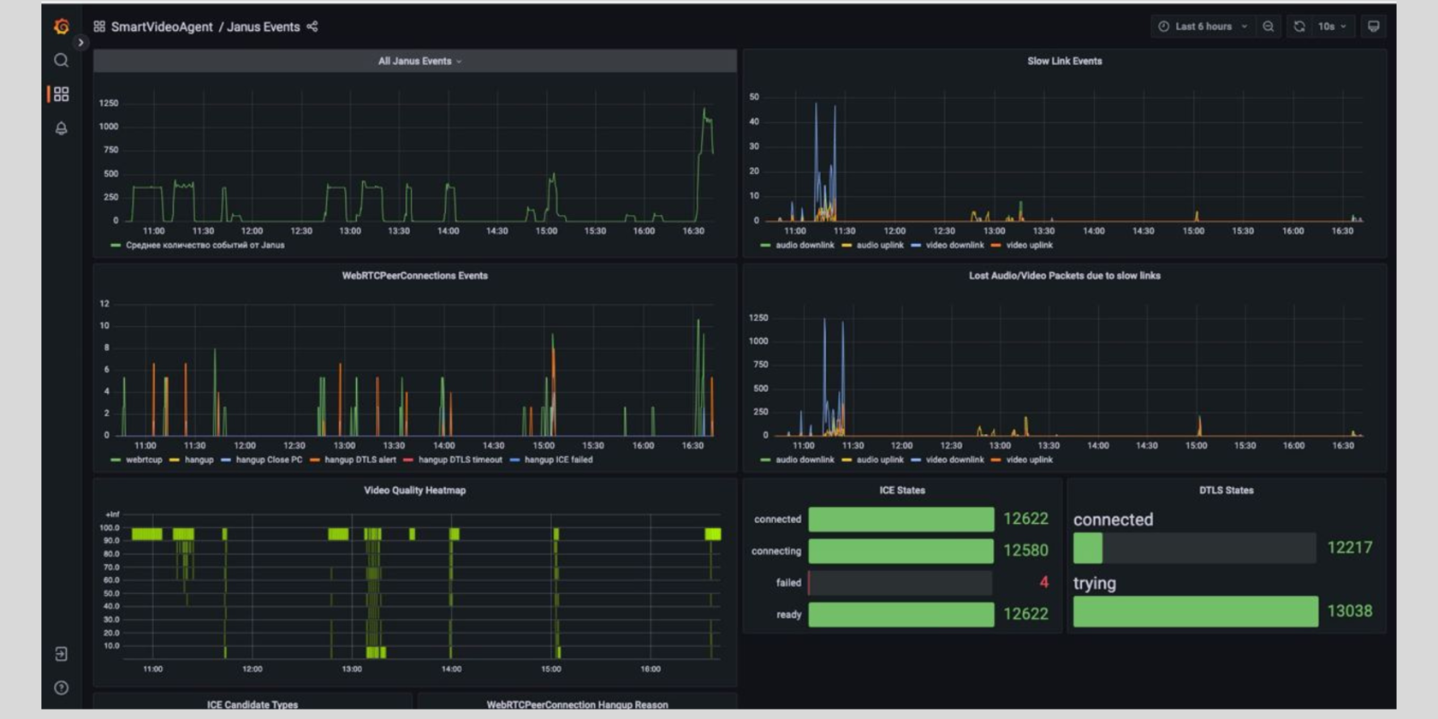1438x719 pixels.
Task: Toggle audio uplink series in Slow Link Events
Action: click(x=880, y=246)
